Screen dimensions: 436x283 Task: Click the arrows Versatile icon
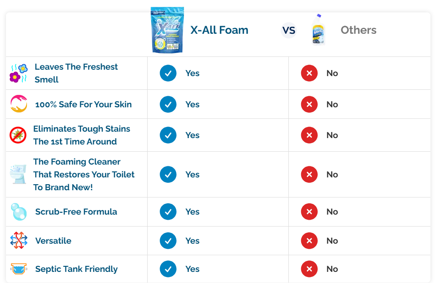tap(19, 241)
